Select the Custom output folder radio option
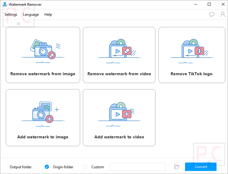The height and width of the screenshot is (174, 228). [x=85, y=167]
